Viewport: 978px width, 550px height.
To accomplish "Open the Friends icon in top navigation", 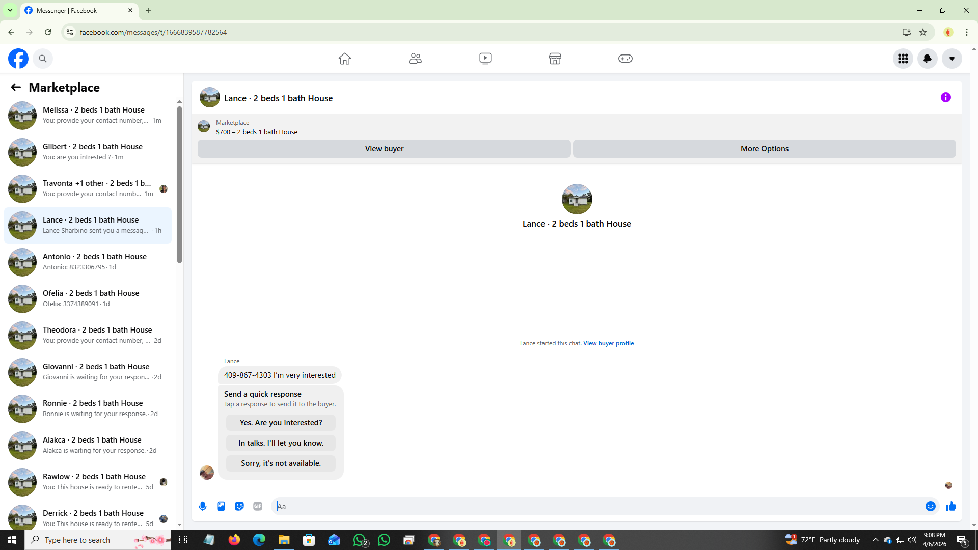I will 415,59.
